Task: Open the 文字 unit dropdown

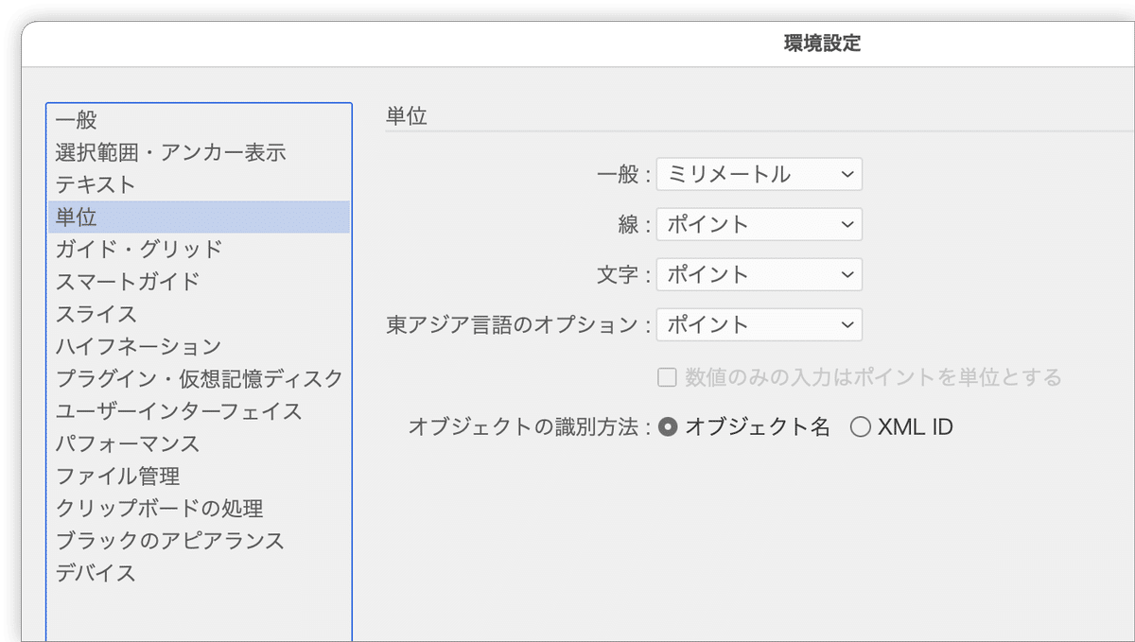Action: 759,274
